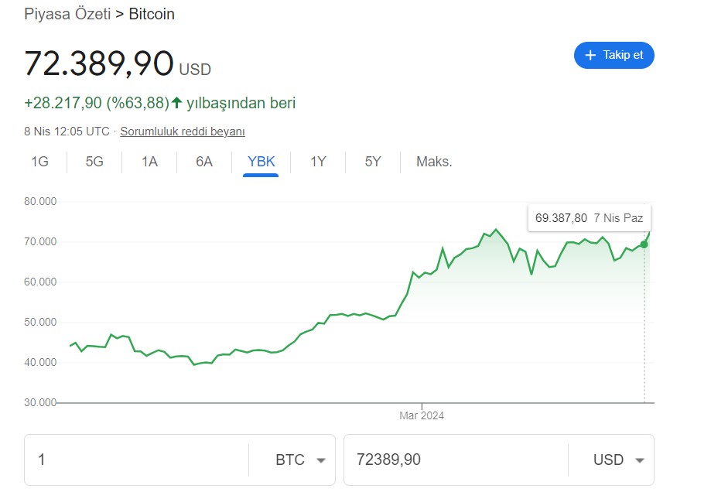Select the YBK year-to-date tab

click(261, 162)
